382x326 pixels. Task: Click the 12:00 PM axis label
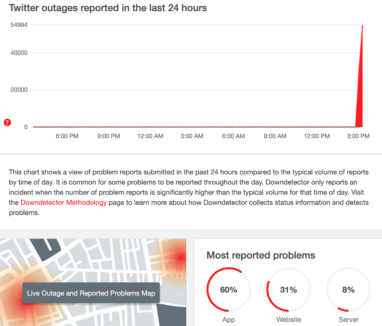coord(317,136)
